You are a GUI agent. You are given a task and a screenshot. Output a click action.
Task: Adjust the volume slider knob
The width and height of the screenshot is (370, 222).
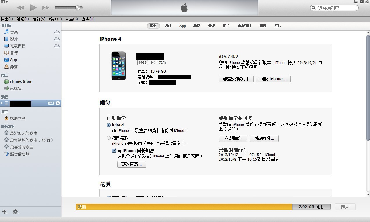(x=78, y=8)
